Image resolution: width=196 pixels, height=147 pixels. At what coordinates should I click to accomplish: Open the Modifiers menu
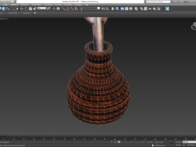(14, 5)
